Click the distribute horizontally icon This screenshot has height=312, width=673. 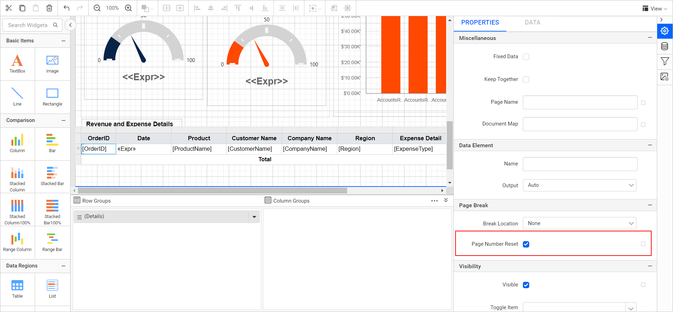(x=296, y=8)
